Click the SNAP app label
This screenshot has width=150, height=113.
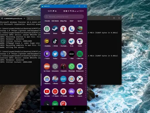tap(71, 21)
